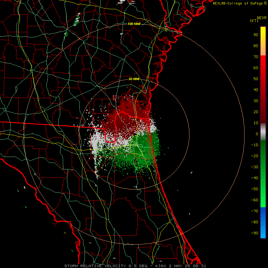Click the gray zero-velocity segment of color bar
The image size is (268, 268).
(x=263, y=132)
